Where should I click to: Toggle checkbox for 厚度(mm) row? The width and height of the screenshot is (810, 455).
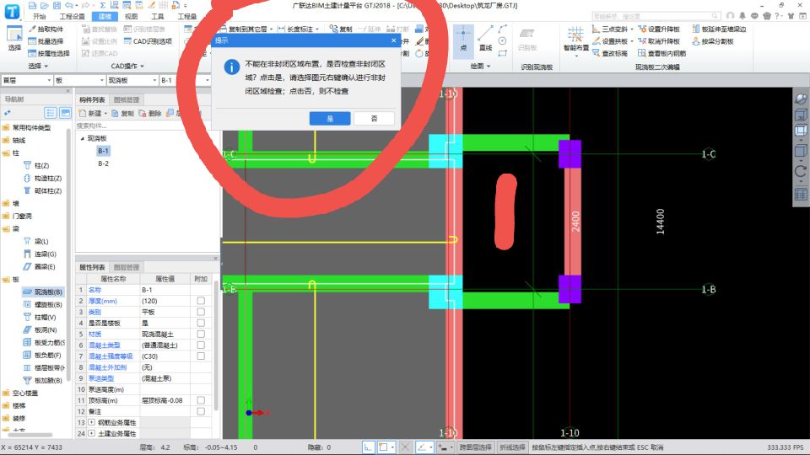point(201,301)
